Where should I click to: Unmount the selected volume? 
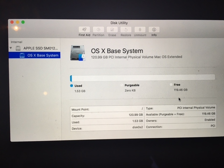(140, 29)
